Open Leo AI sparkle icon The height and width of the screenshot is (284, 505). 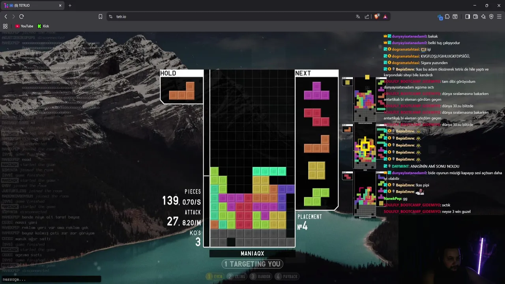click(x=483, y=17)
